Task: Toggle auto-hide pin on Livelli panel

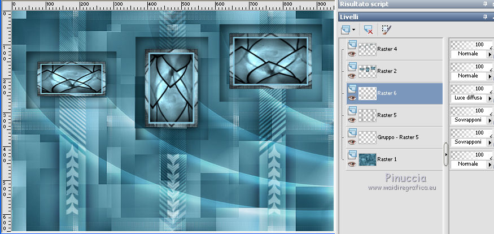Action: point(485,17)
